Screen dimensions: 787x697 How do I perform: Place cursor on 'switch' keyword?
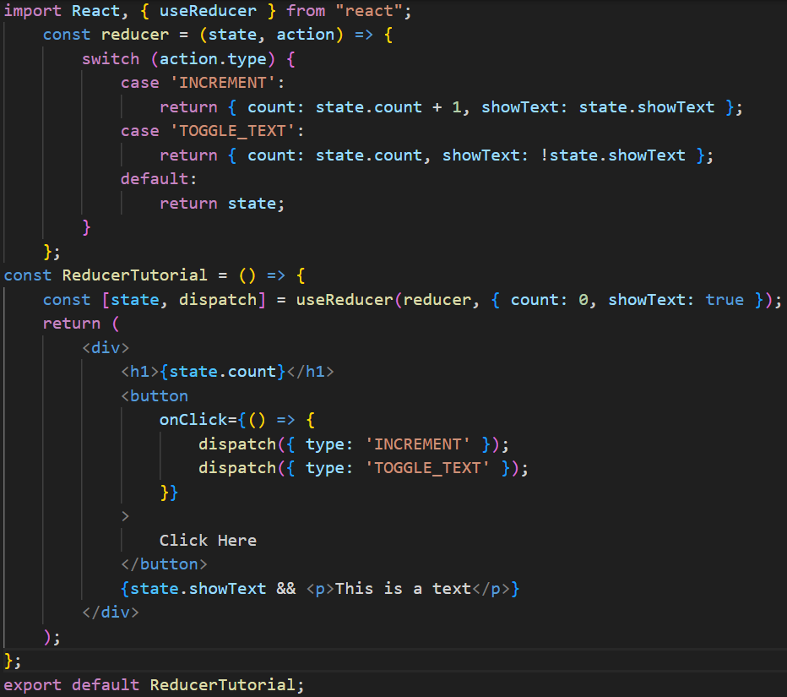pos(111,59)
